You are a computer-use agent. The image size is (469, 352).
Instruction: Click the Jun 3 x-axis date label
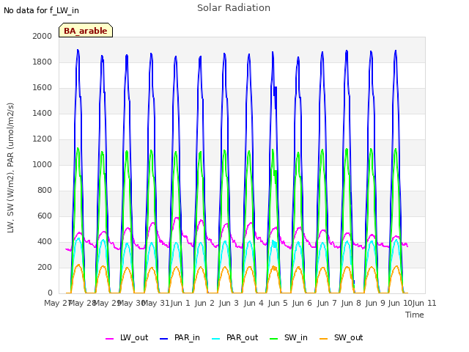229,303
